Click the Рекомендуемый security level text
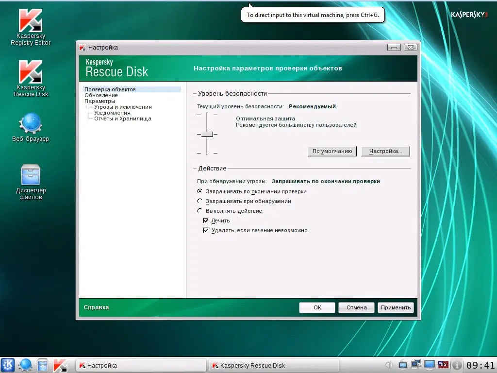Image resolution: width=497 pixels, height=373 pixels. click(x=312, y=106)
